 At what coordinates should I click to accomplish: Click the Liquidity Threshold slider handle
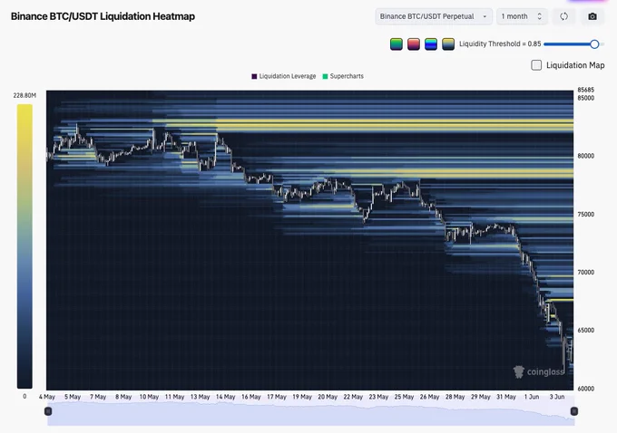pos(594,44)
